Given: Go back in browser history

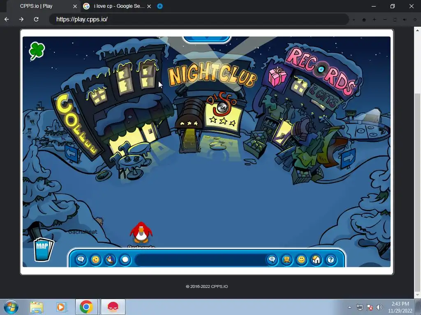Looking at the screenshot, I should click(x=7, y=19).
